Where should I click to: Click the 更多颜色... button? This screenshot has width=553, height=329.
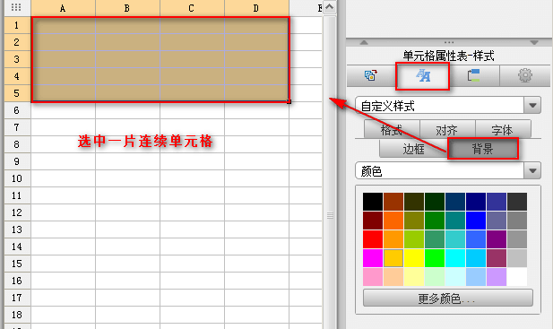(447, 299)
